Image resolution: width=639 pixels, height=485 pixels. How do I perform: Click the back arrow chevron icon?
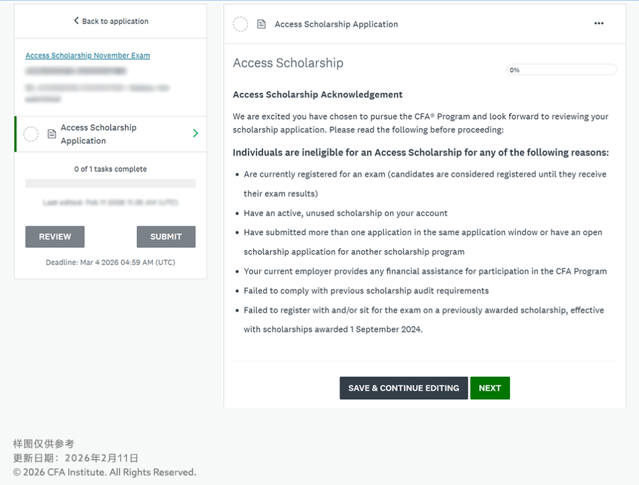(x=76, y=21)
